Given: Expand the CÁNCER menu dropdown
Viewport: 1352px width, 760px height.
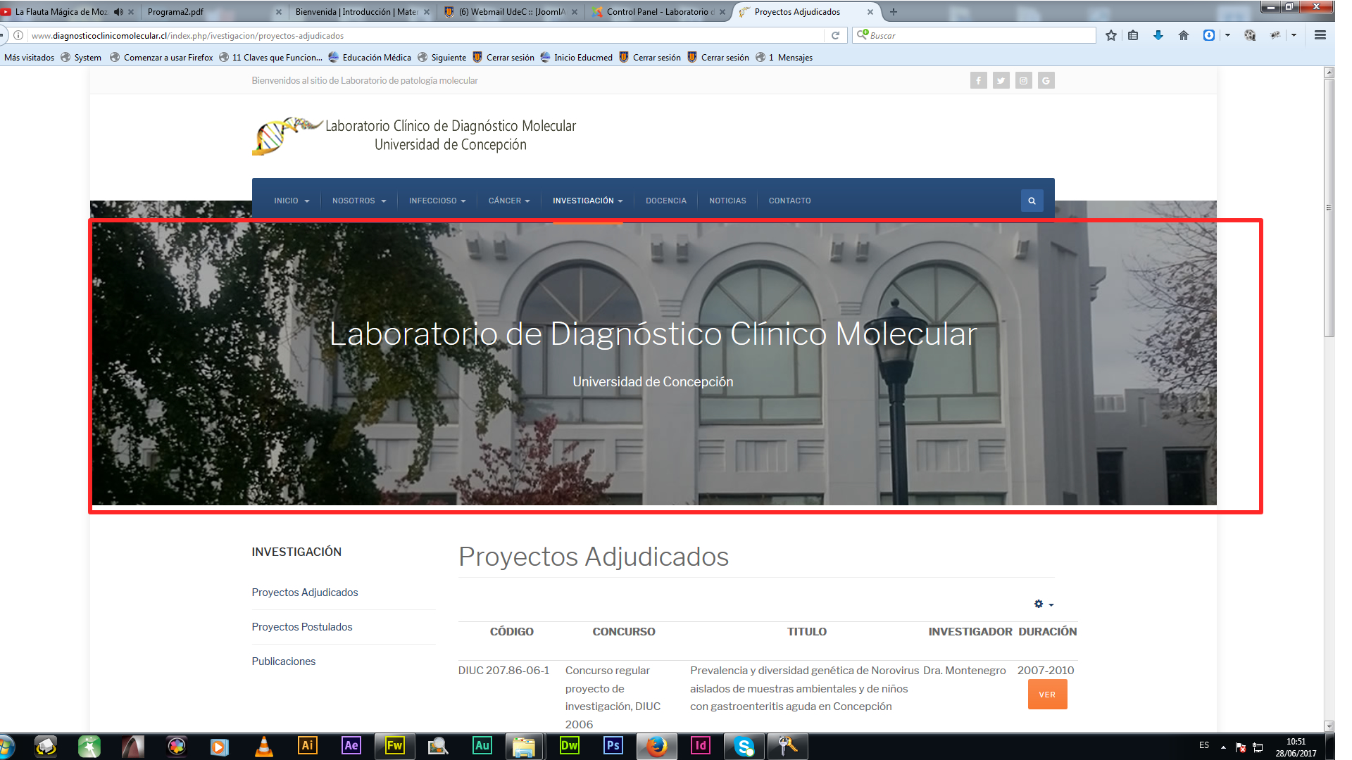Looking at the screenshot, I should coord(508,201).
